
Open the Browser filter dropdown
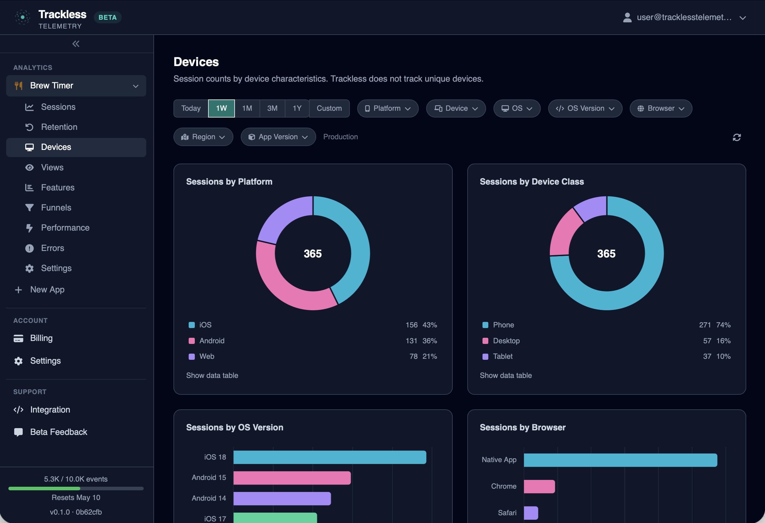661,108
